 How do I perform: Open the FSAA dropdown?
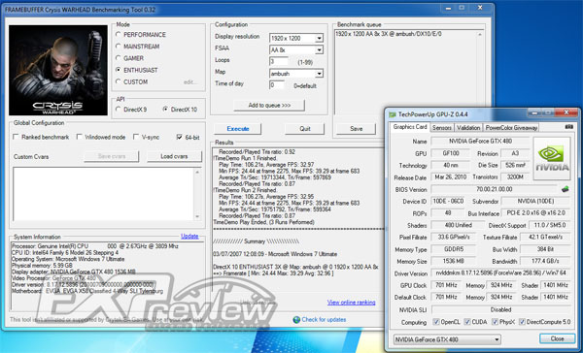tap(319, 50)
